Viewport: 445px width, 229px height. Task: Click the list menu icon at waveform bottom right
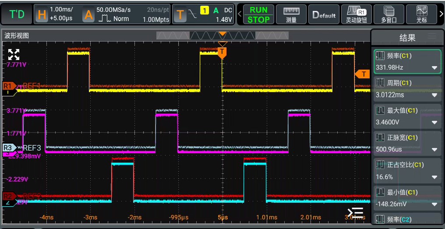pyautogui.click(x=355, y=213)
